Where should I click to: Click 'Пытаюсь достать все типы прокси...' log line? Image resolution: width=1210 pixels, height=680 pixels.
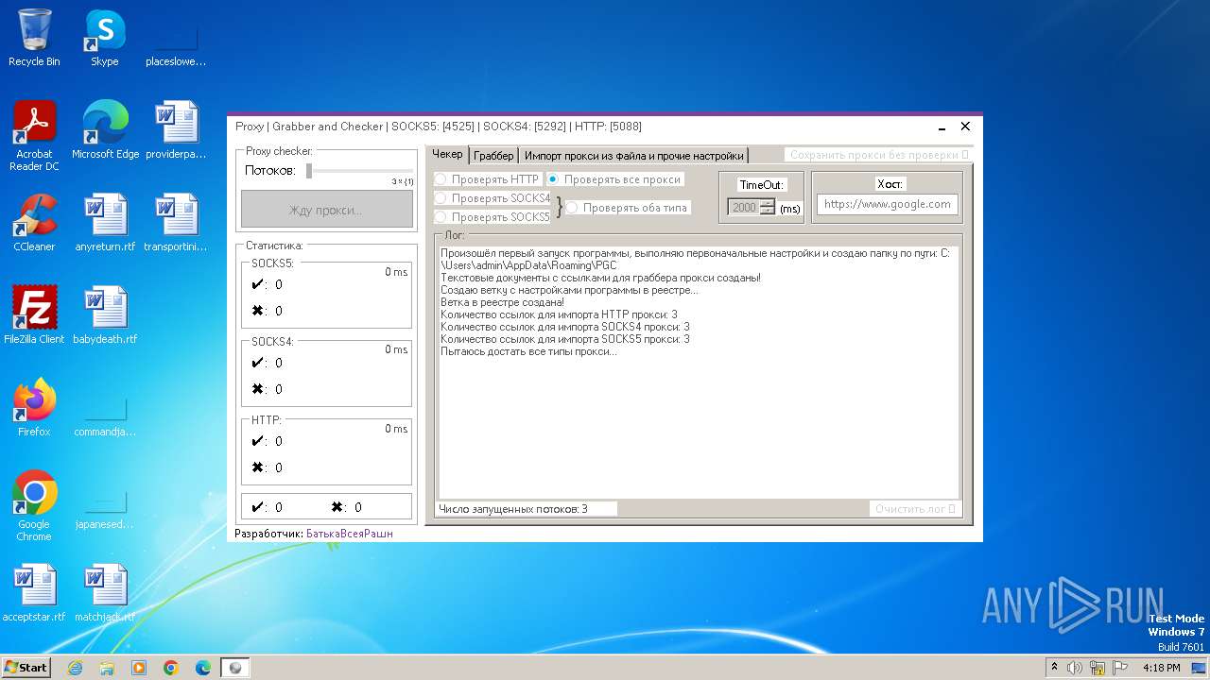pos(528,351)
